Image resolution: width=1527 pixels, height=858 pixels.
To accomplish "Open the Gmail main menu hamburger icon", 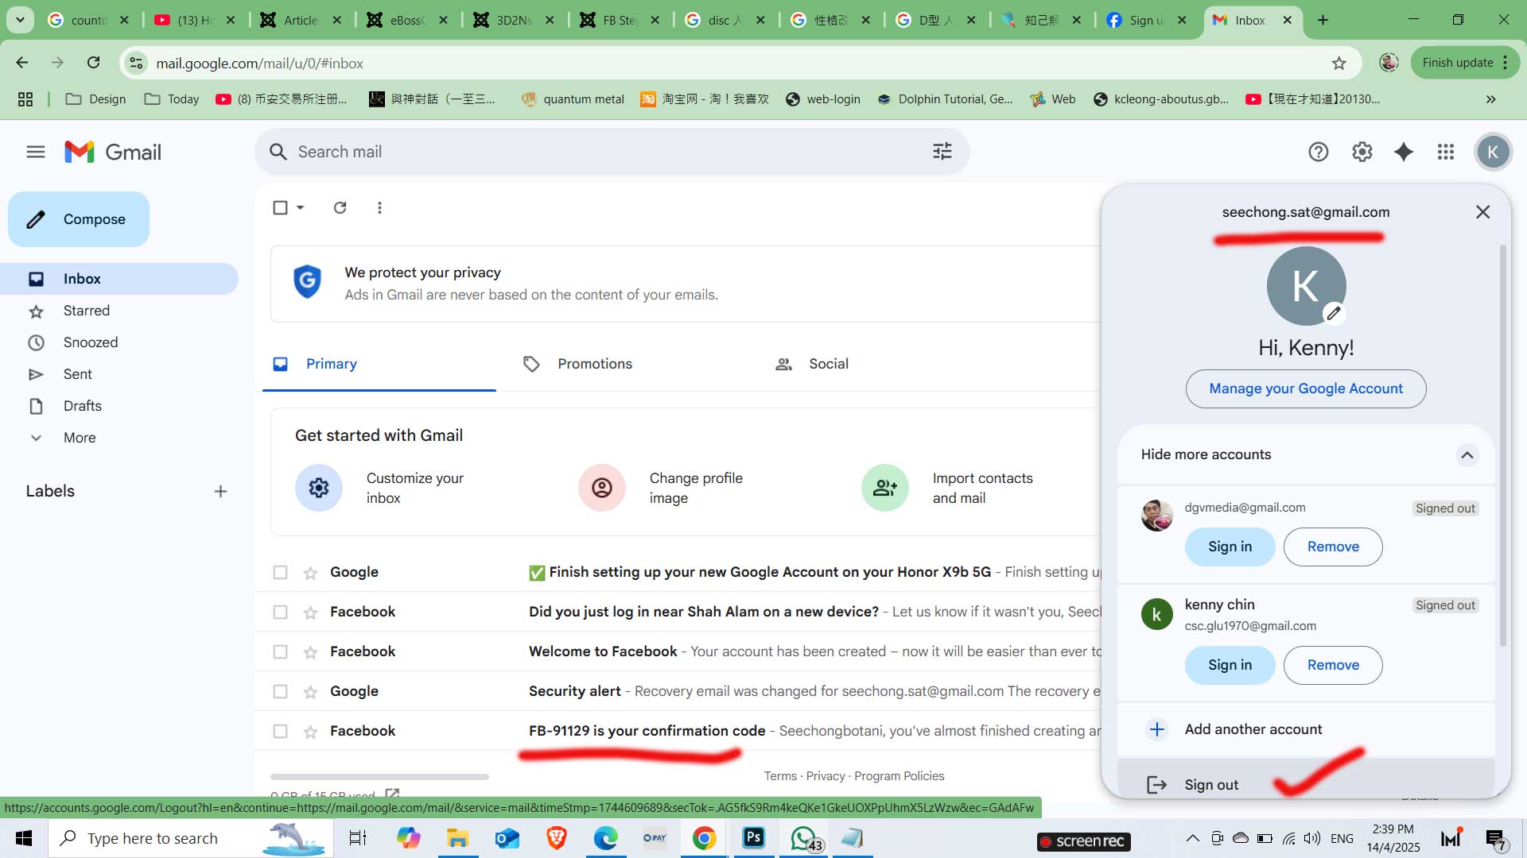I will click(36, 152).
